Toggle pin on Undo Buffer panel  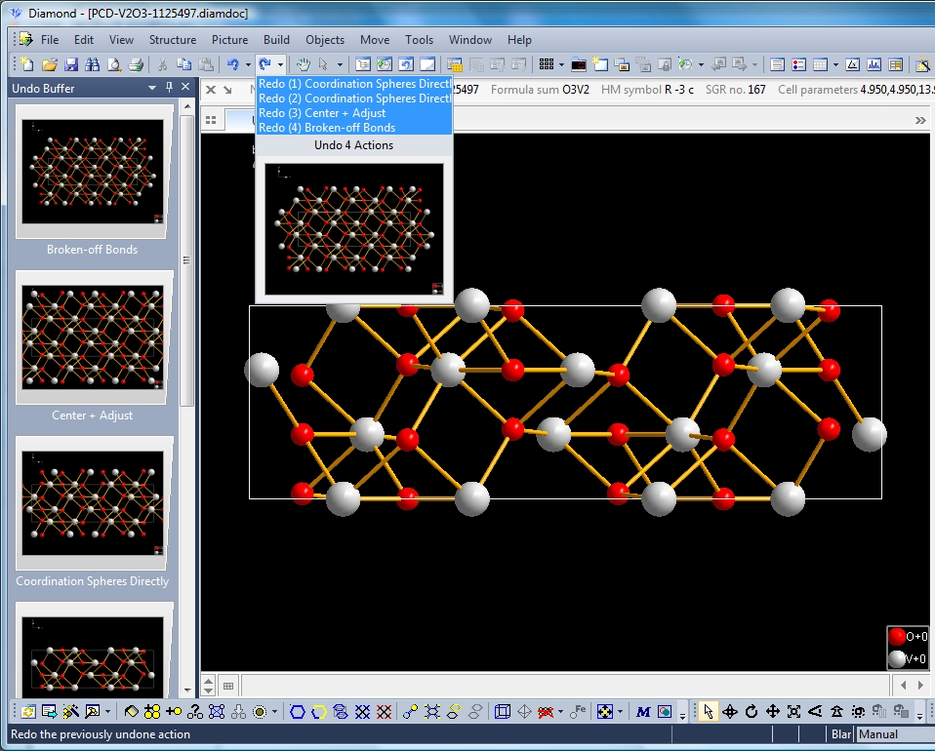(169, 88)
